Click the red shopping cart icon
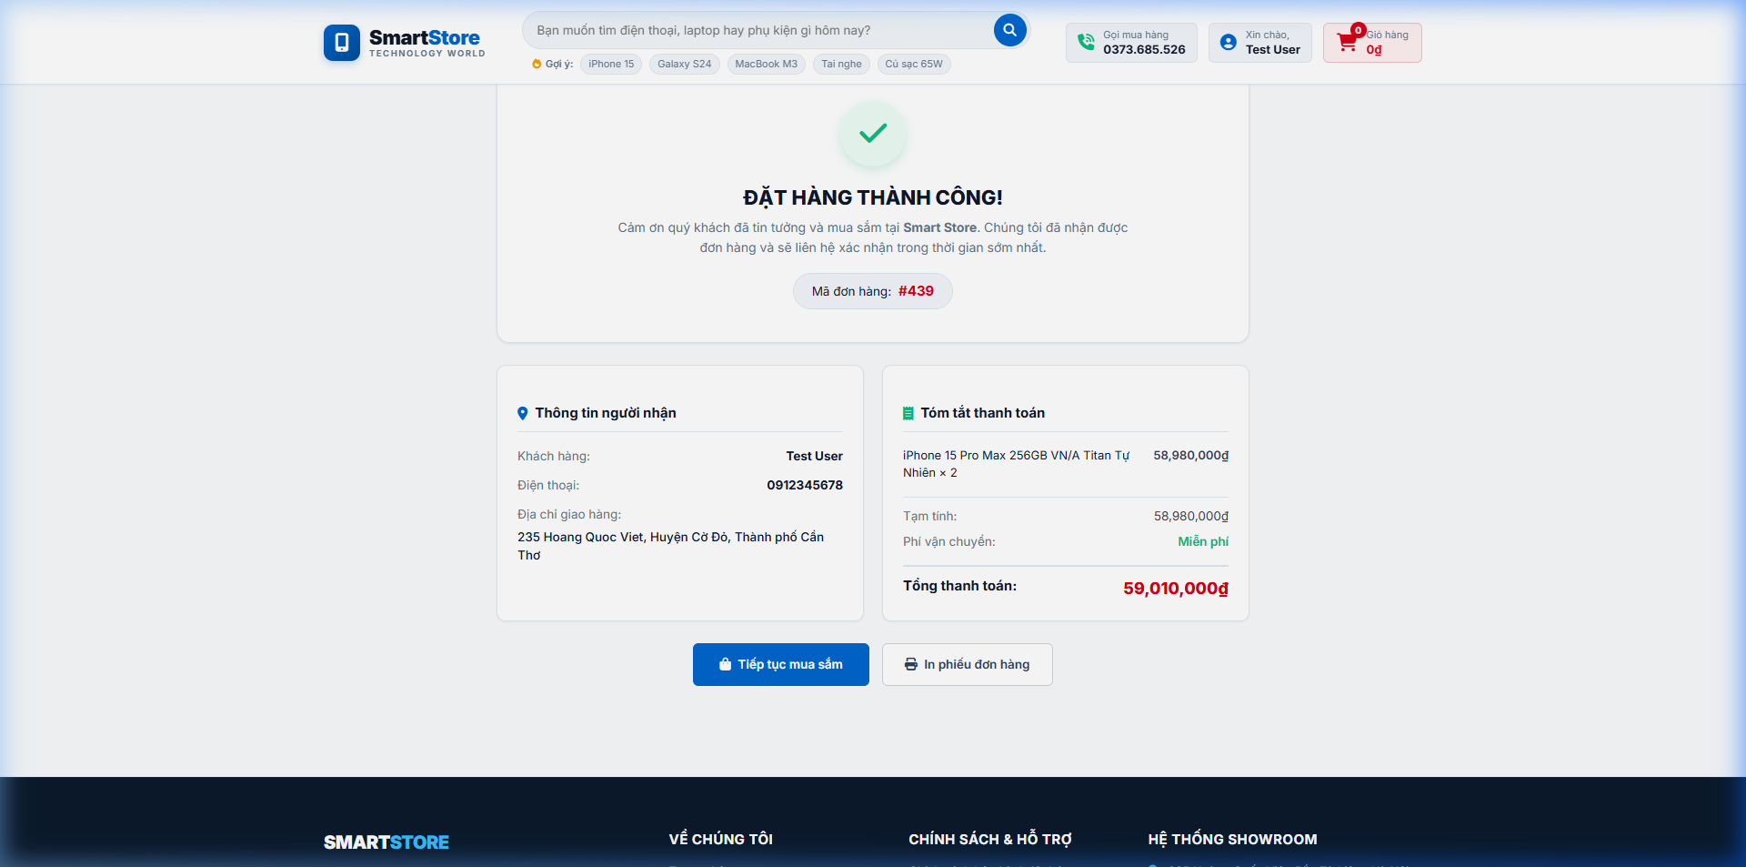1746x867 pixels. coord(1347,43)
